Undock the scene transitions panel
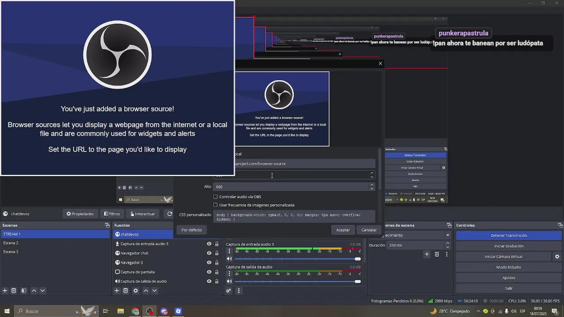This screenshot has width=564, height=317. [449, 225]
